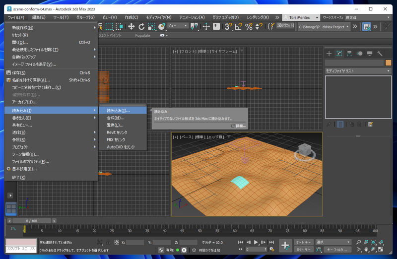This screenshot has width=397, height=259.
Task: Click the Select and Place tool icon
Action: click(162, 26)
